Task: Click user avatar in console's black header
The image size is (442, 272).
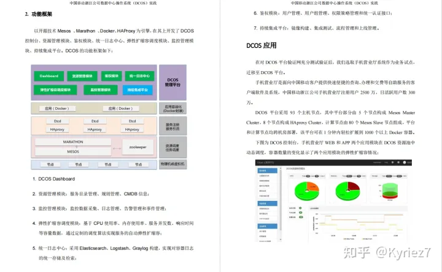Action: click(x=404, y=162)
